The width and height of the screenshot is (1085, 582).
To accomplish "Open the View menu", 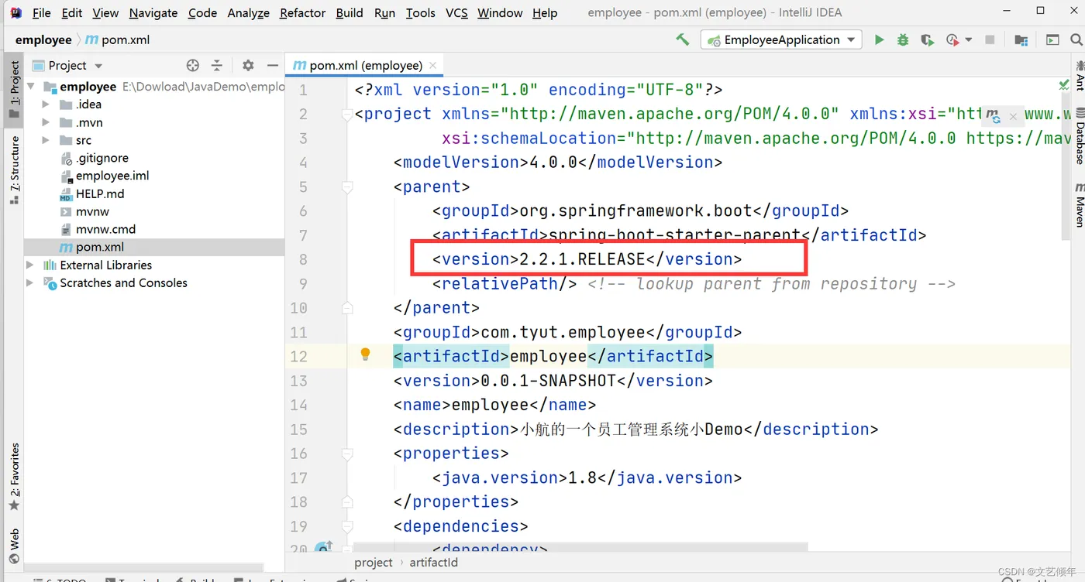I will (105, 12).
